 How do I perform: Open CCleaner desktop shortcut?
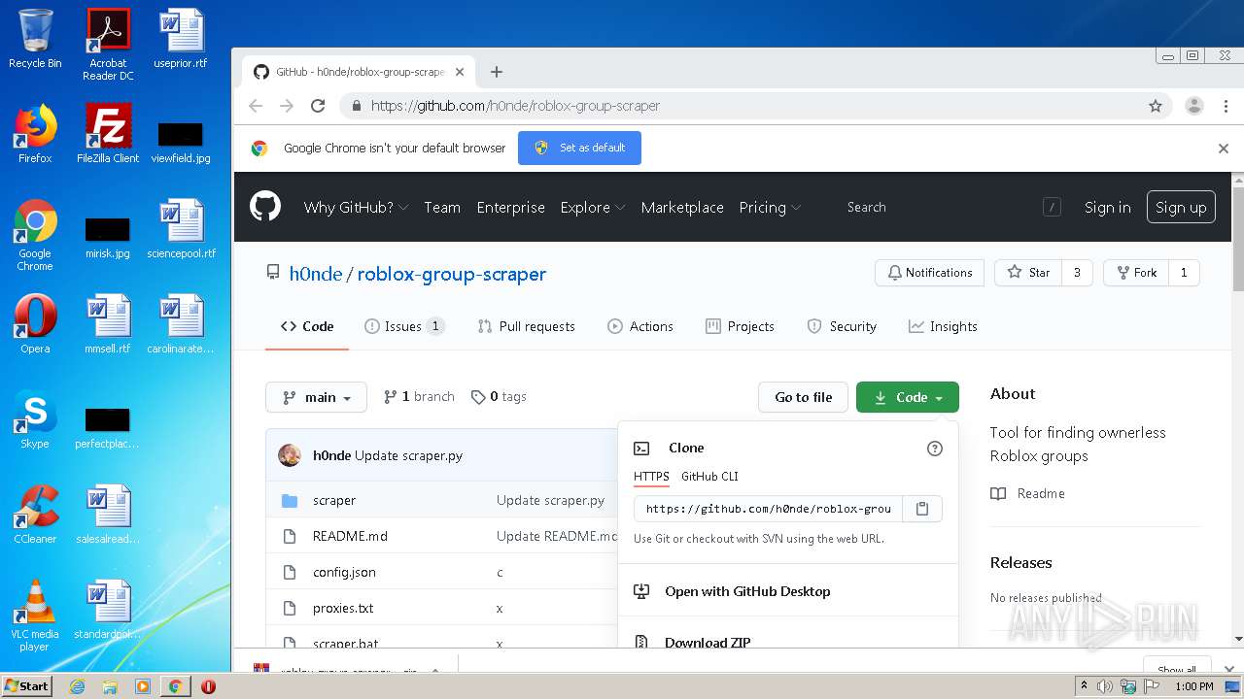[x=35, y=514]
